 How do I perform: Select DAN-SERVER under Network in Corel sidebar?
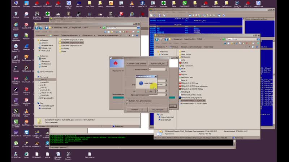[45, 109]
